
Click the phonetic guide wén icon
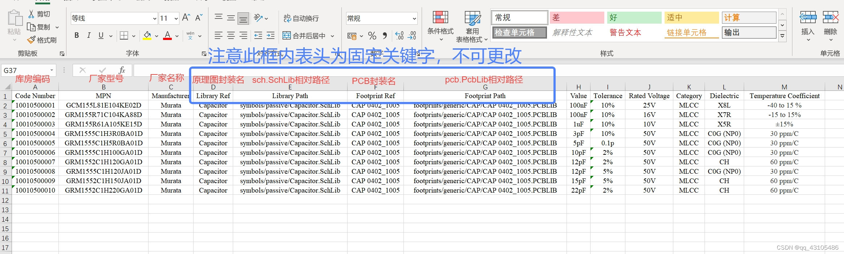tap(190, 35)
